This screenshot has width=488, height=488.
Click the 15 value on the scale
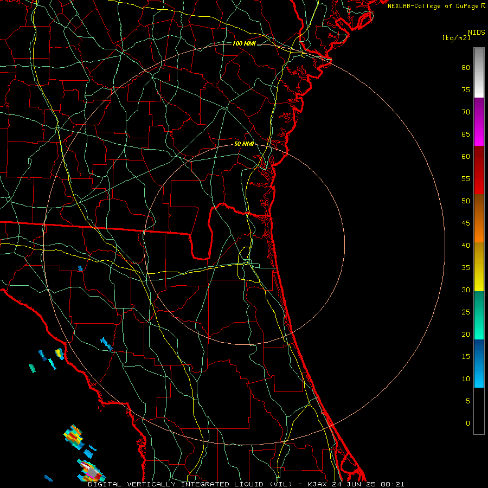click(x=466, y=357)
